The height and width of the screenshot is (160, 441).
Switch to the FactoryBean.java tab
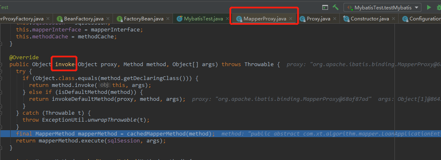coord(144,19)
